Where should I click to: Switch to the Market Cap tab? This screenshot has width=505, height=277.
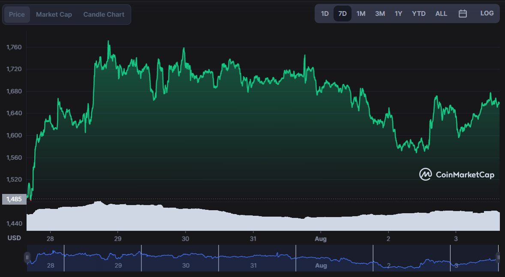[x=54, y=15]
